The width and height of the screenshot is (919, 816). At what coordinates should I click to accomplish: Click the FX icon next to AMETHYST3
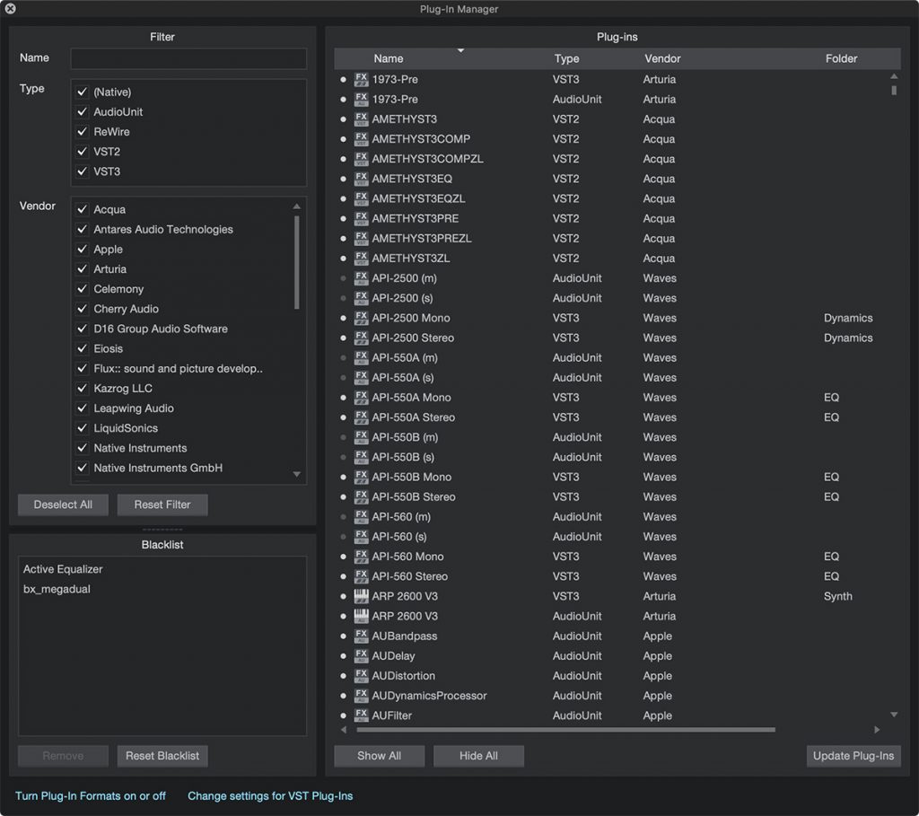point(361,119)
